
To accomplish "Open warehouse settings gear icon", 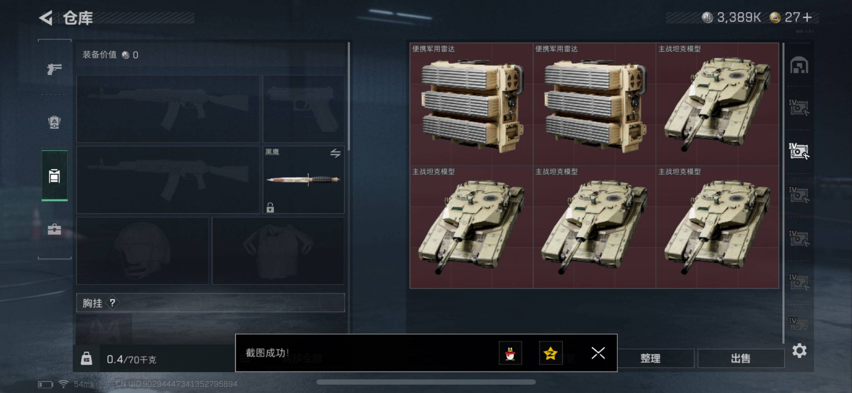I will click(x=799, y=350).
